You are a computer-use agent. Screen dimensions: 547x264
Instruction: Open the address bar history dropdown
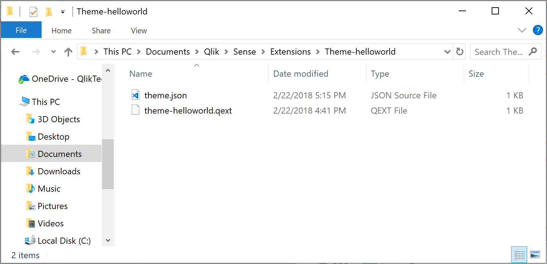coord(447,52)
